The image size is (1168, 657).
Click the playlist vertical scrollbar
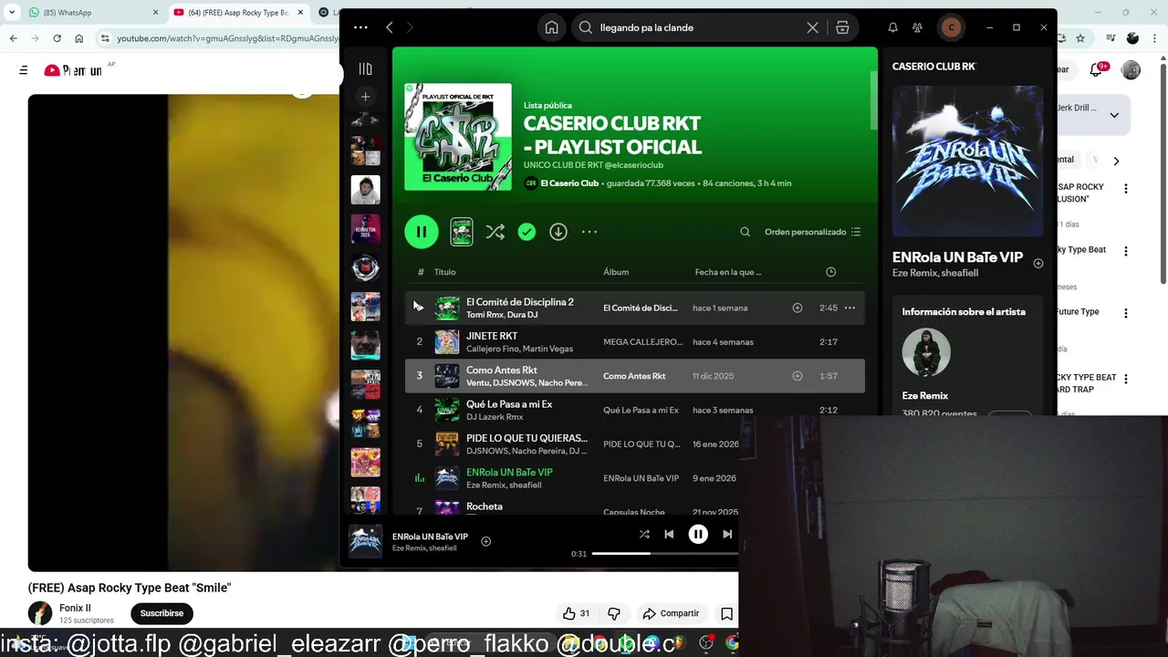872,100
